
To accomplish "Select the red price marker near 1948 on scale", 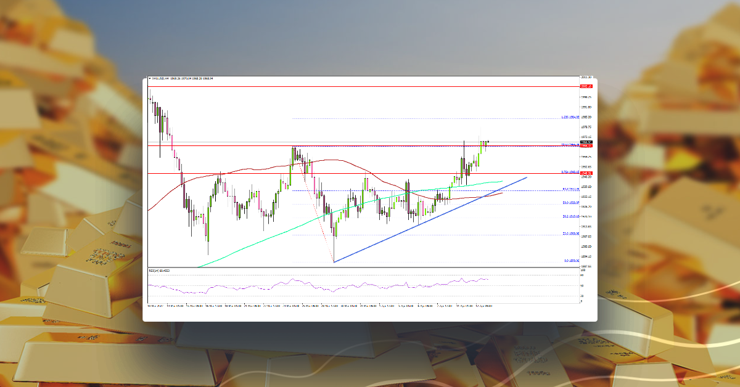I will coord(585,172).
